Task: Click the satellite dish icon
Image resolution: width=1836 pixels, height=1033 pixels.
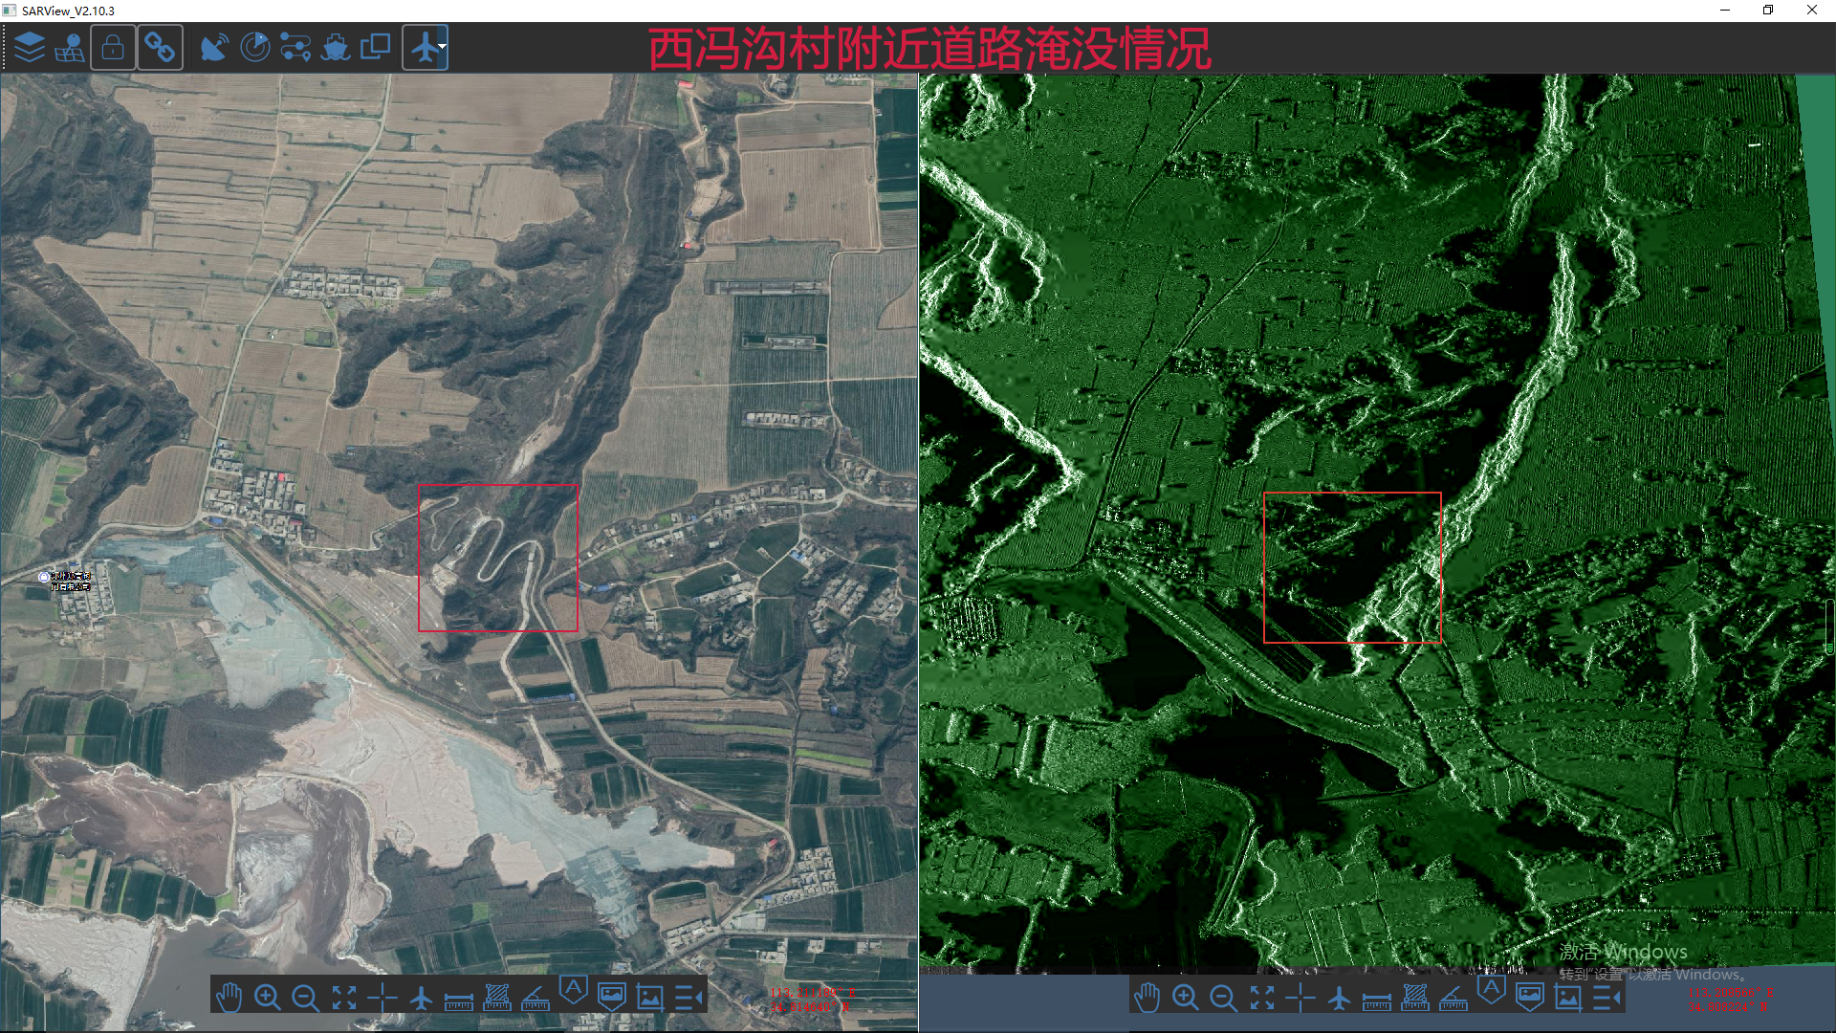Action: point(214,47)
